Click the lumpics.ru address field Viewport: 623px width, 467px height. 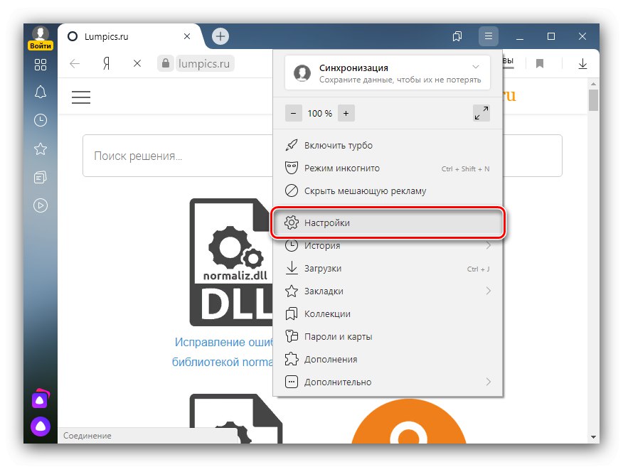pos(204,63)
